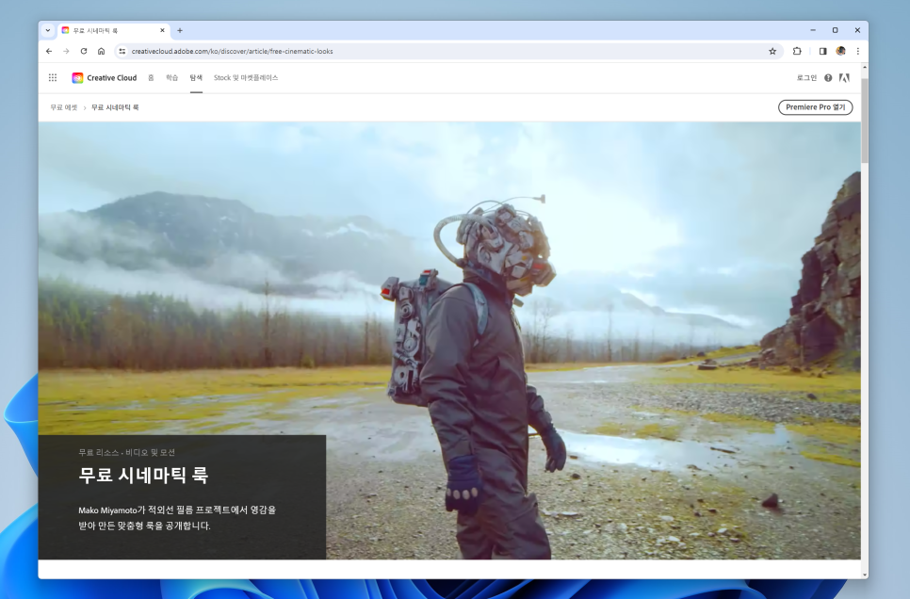The image size is (910, 599).
Task: Reload the current page
Action: 84,51
